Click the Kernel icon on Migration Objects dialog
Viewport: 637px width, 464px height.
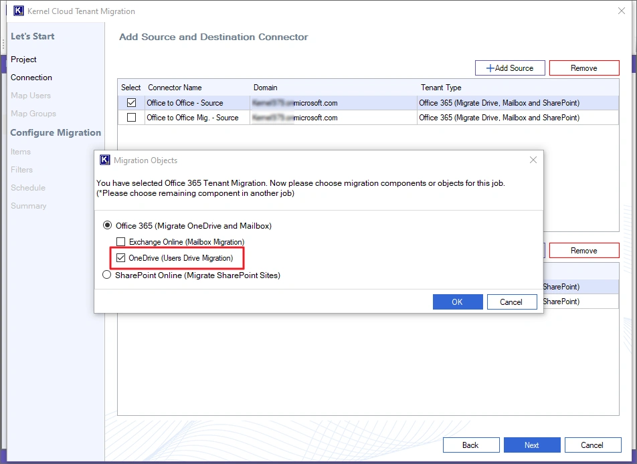click(104, 160)
